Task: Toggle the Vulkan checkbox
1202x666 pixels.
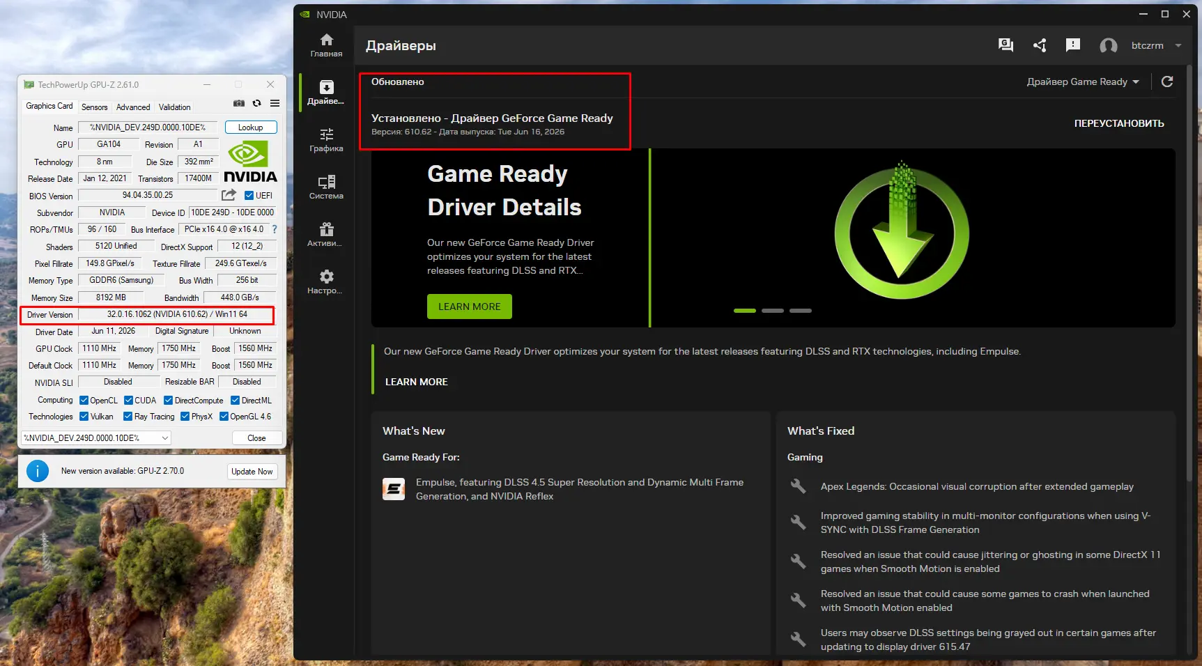Action: [x=84, y=416]
